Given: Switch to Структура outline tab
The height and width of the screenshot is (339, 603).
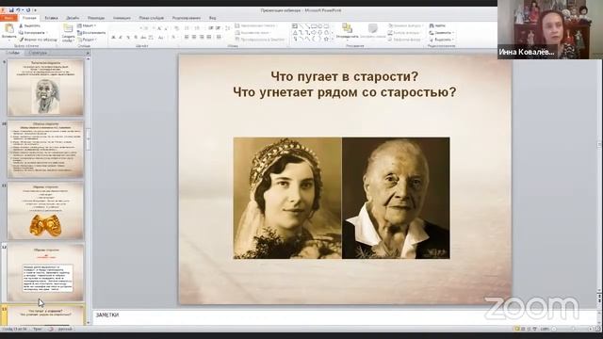Looking at the screenshot, I should coord(38,53).
